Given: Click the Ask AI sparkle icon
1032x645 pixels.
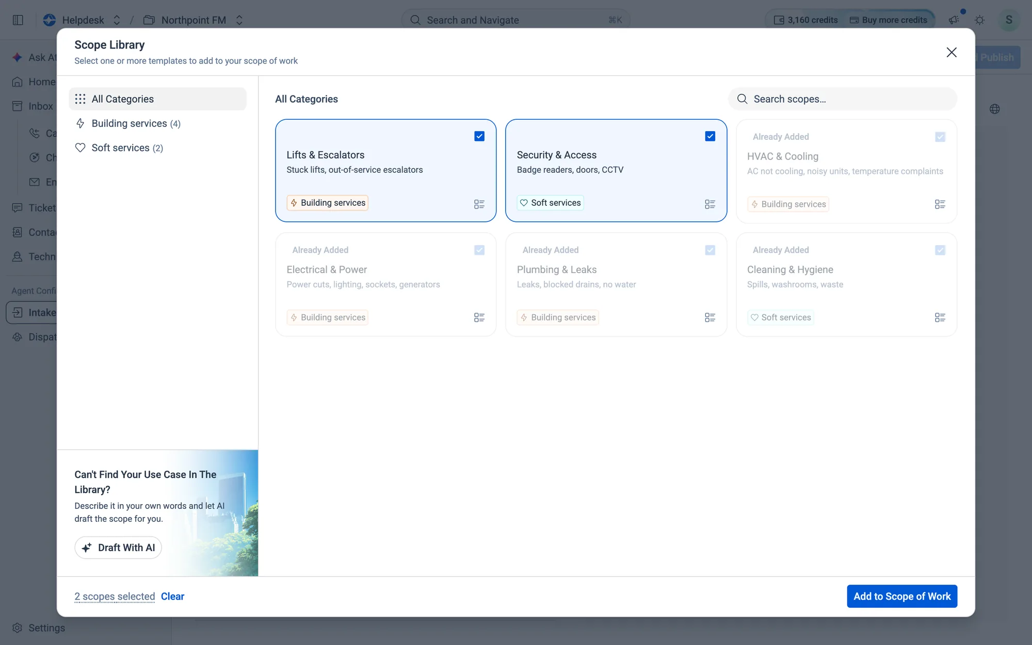Looking at the screenshot, I should pos(17,57).
